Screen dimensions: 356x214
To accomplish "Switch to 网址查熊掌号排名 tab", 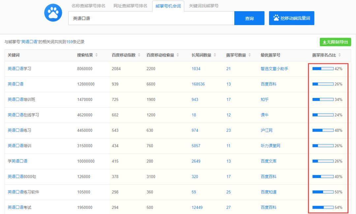I will 130,6.
